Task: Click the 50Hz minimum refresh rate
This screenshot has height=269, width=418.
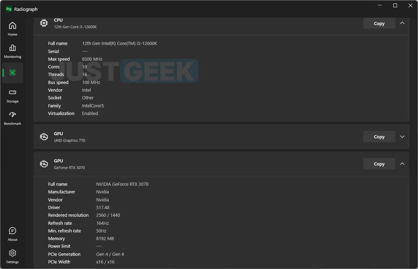Action: click(x=101, y=231)
